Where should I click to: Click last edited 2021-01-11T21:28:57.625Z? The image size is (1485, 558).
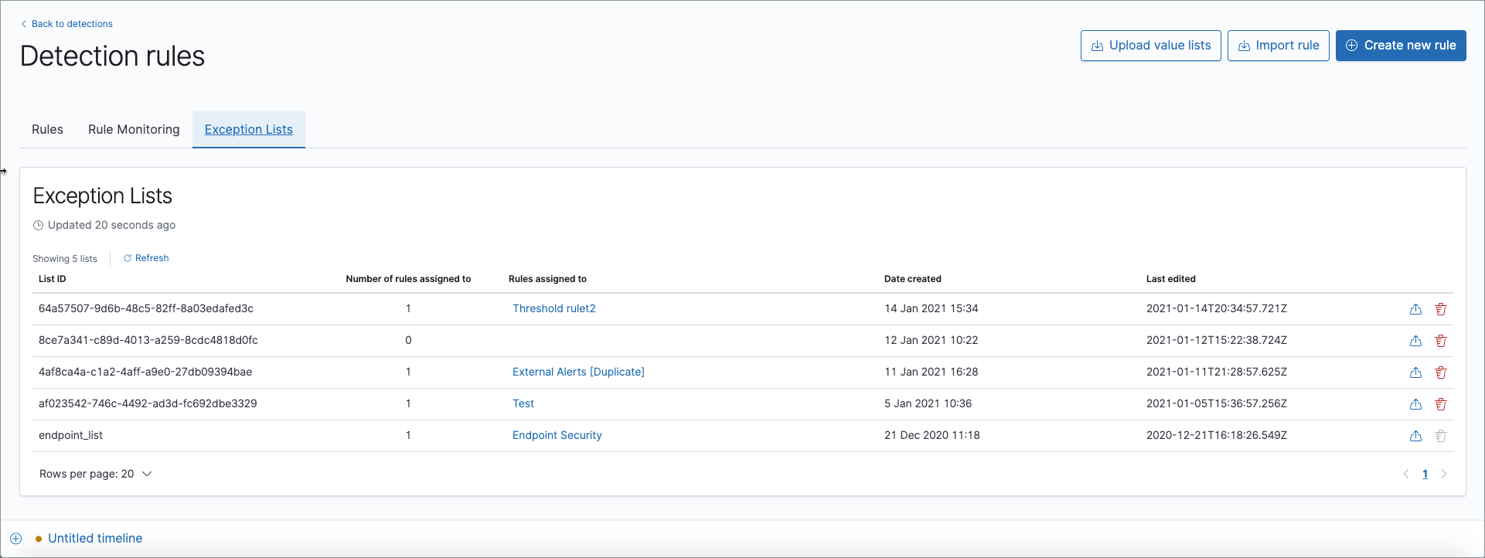1217,372
